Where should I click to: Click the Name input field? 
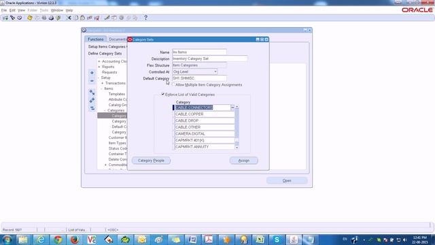[x=199, y=52]
